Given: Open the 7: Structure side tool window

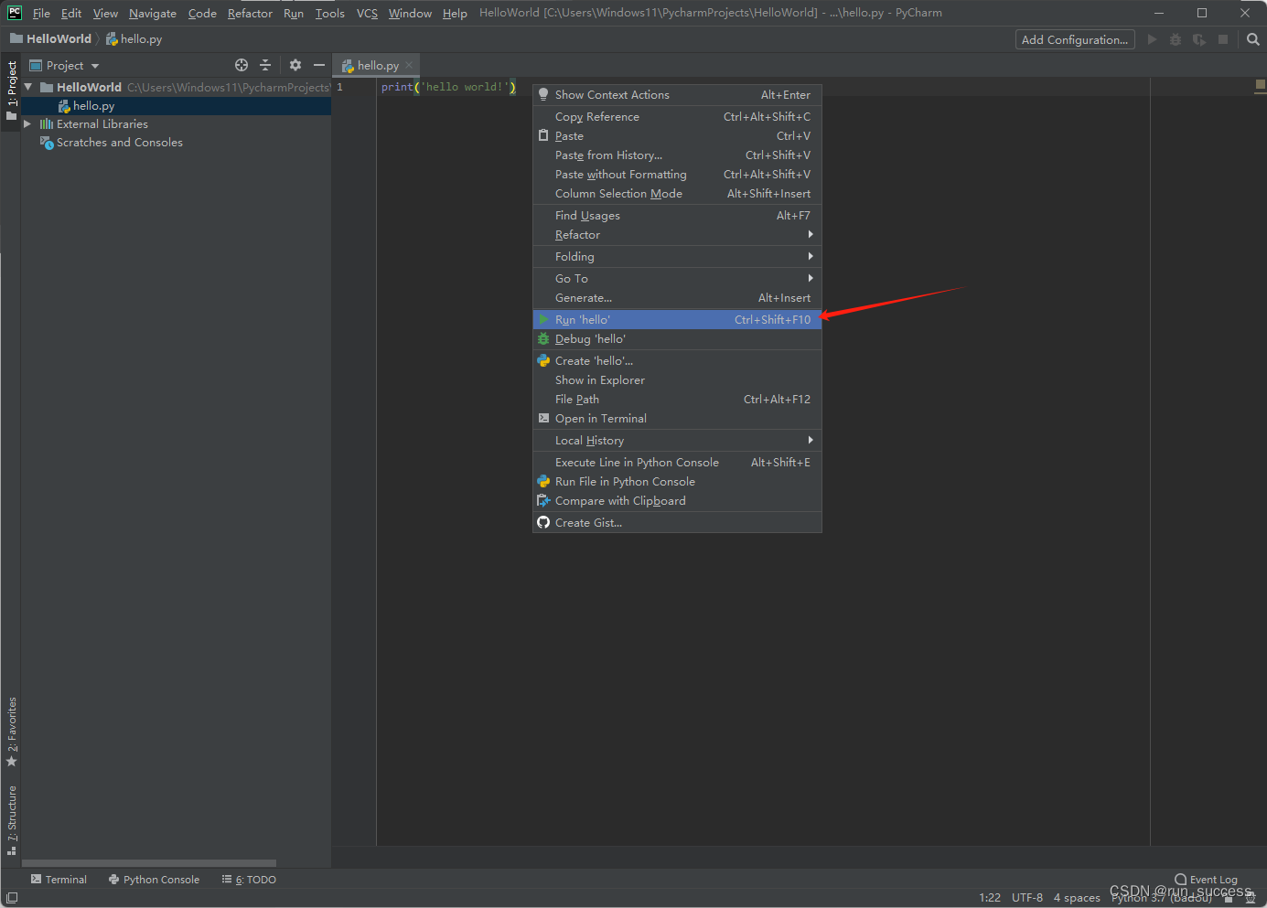Looking at the screenshot, I should click(x=11, y=819).
